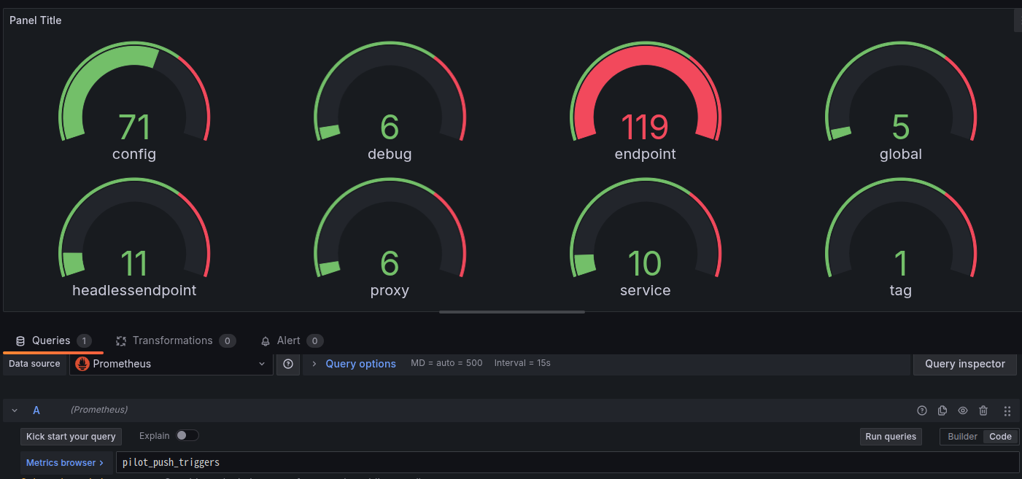
Task: Toggle query A visibility eye icon
Action: (x=962, y=410)
